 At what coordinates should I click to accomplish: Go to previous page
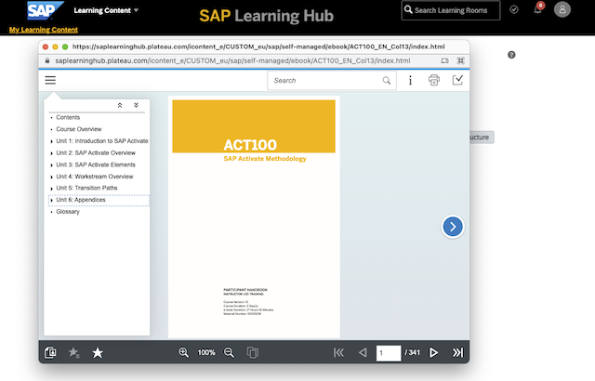pyautogui.click(x=363, y=352)
